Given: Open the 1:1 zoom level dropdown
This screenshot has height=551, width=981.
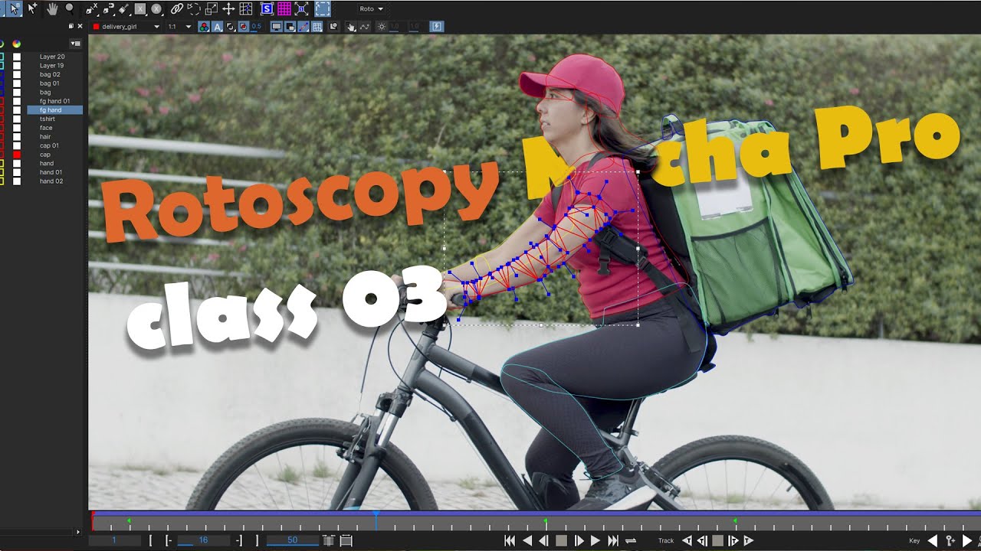Looking at the screenshot, I should [x=179, y=27].
